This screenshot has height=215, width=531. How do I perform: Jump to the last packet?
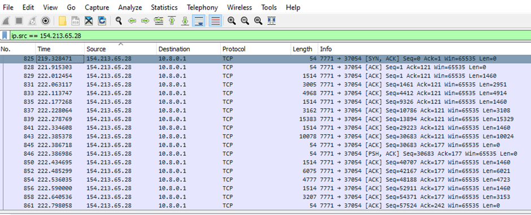[185, 21]
